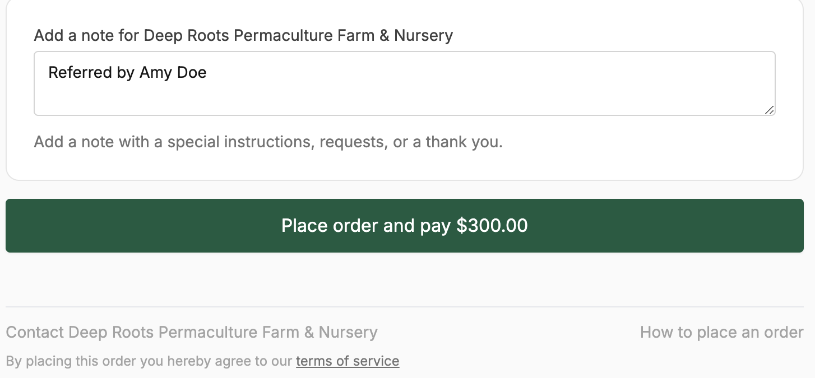
Task: Click the divider line above footer links
Action: [404, 307]
